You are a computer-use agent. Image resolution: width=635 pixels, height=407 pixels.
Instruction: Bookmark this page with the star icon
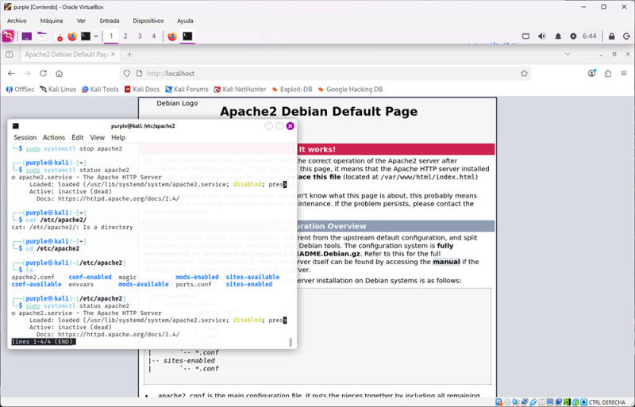[524, 73]
